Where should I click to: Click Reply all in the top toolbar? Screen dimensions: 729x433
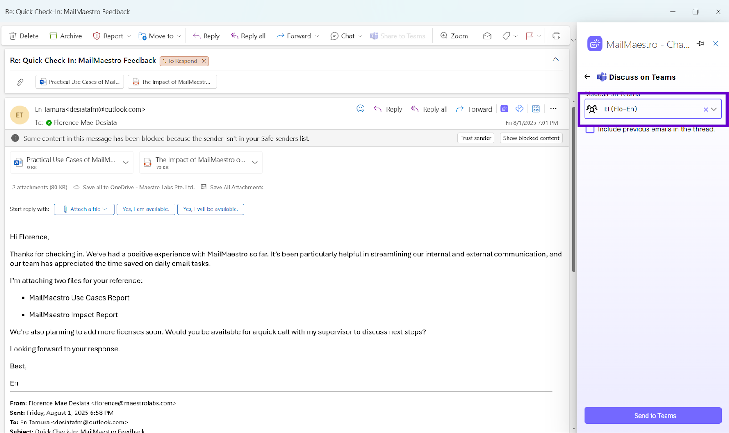248,36
